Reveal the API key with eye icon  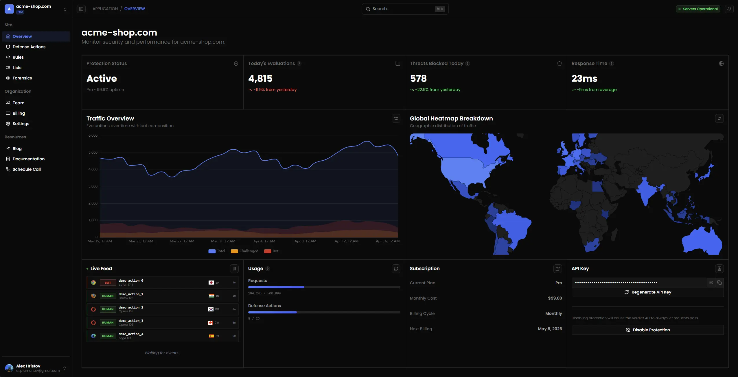pos(711,283)
